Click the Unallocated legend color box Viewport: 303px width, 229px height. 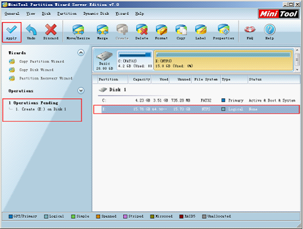[x=204, y=217]
